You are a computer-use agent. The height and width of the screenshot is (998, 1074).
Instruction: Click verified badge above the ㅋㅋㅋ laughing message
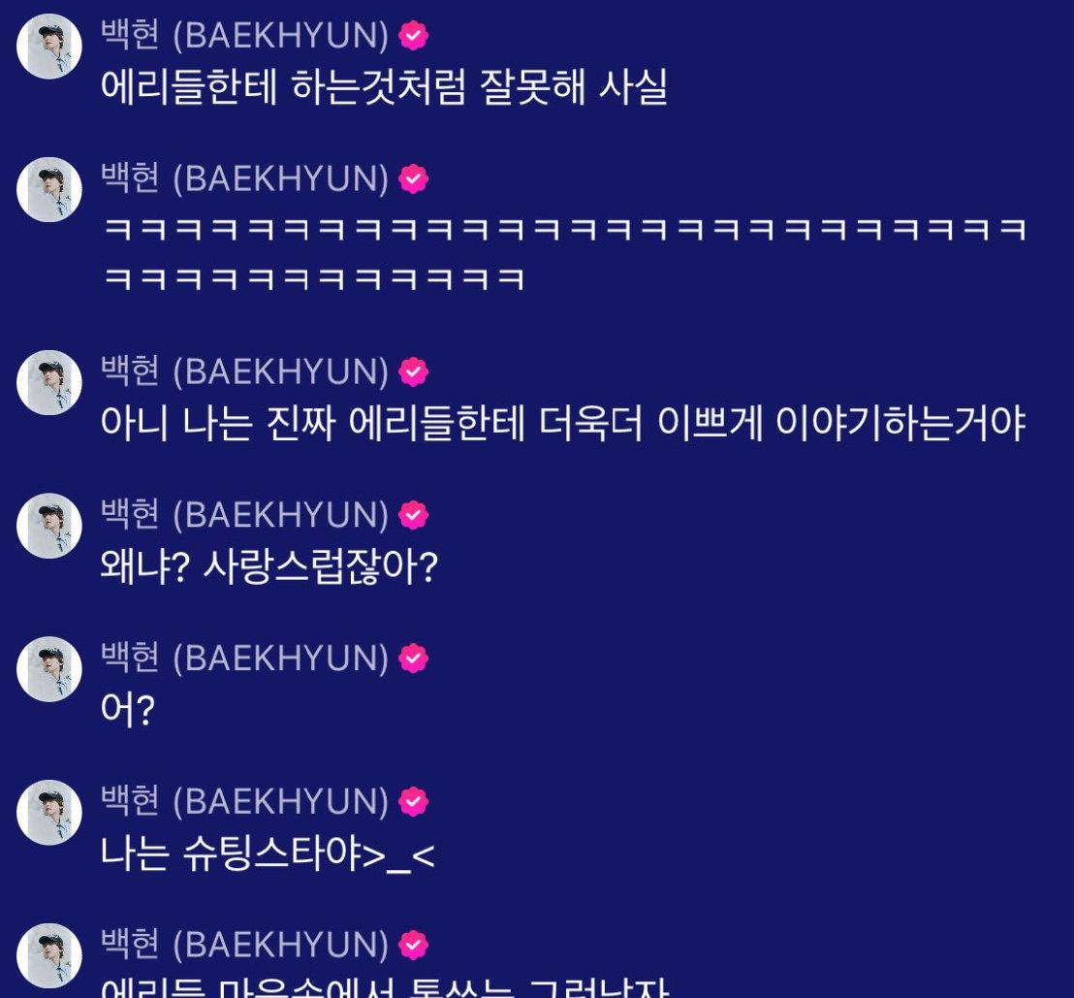click(413, 178)
